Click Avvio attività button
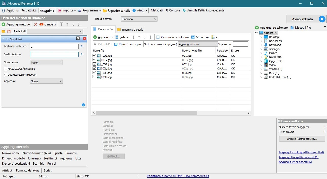This screenshot has width=327, height=179. click(306, 19)
